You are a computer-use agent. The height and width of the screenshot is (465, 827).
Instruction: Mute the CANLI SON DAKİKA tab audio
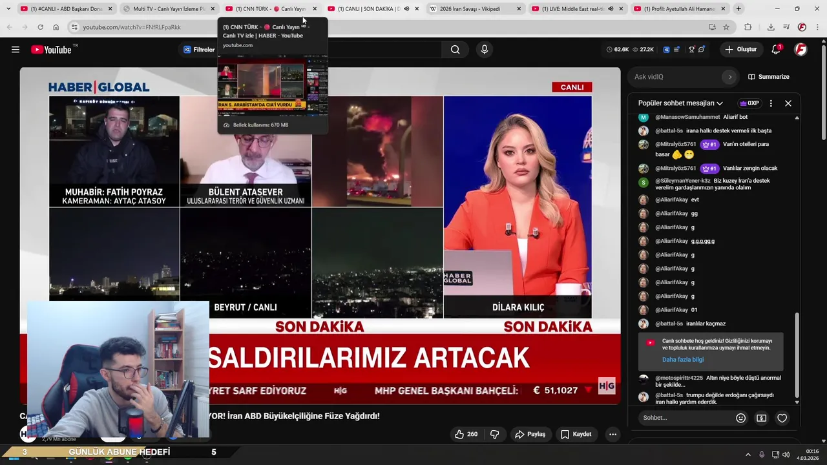[x=406, y=9]
